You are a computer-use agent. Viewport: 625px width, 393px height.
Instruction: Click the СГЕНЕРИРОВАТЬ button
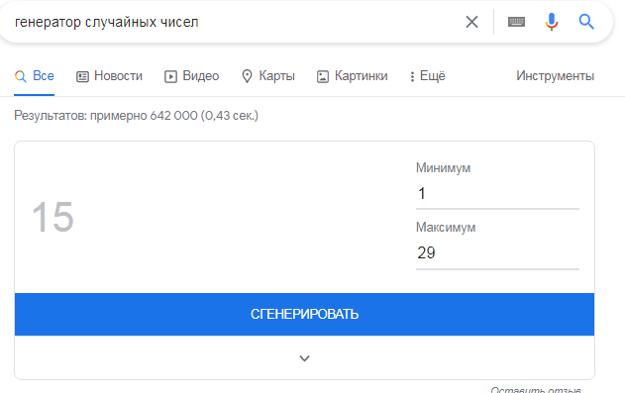304,314
